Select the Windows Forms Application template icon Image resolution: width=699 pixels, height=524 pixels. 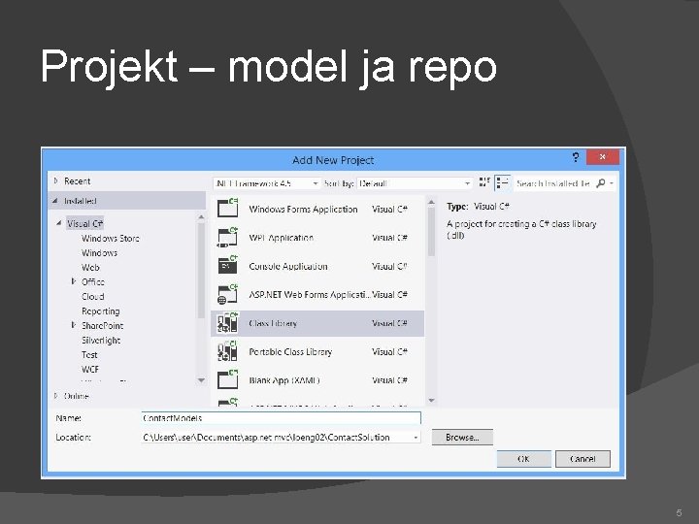[x=227, y=208]
